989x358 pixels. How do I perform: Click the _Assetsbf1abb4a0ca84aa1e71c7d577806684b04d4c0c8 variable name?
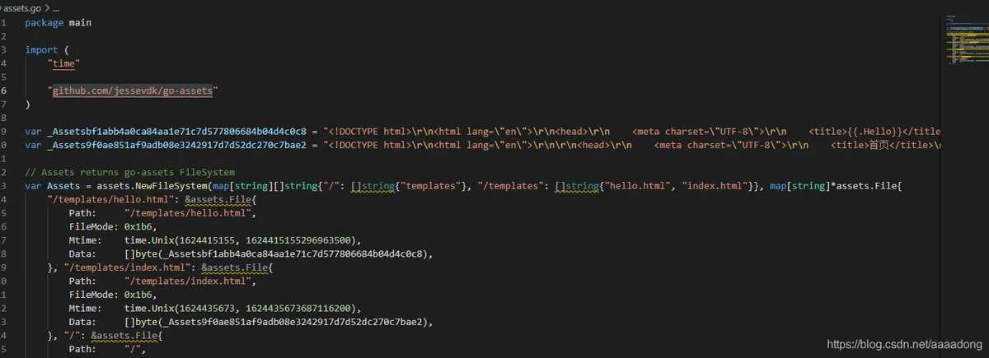[x=175, y=132]
